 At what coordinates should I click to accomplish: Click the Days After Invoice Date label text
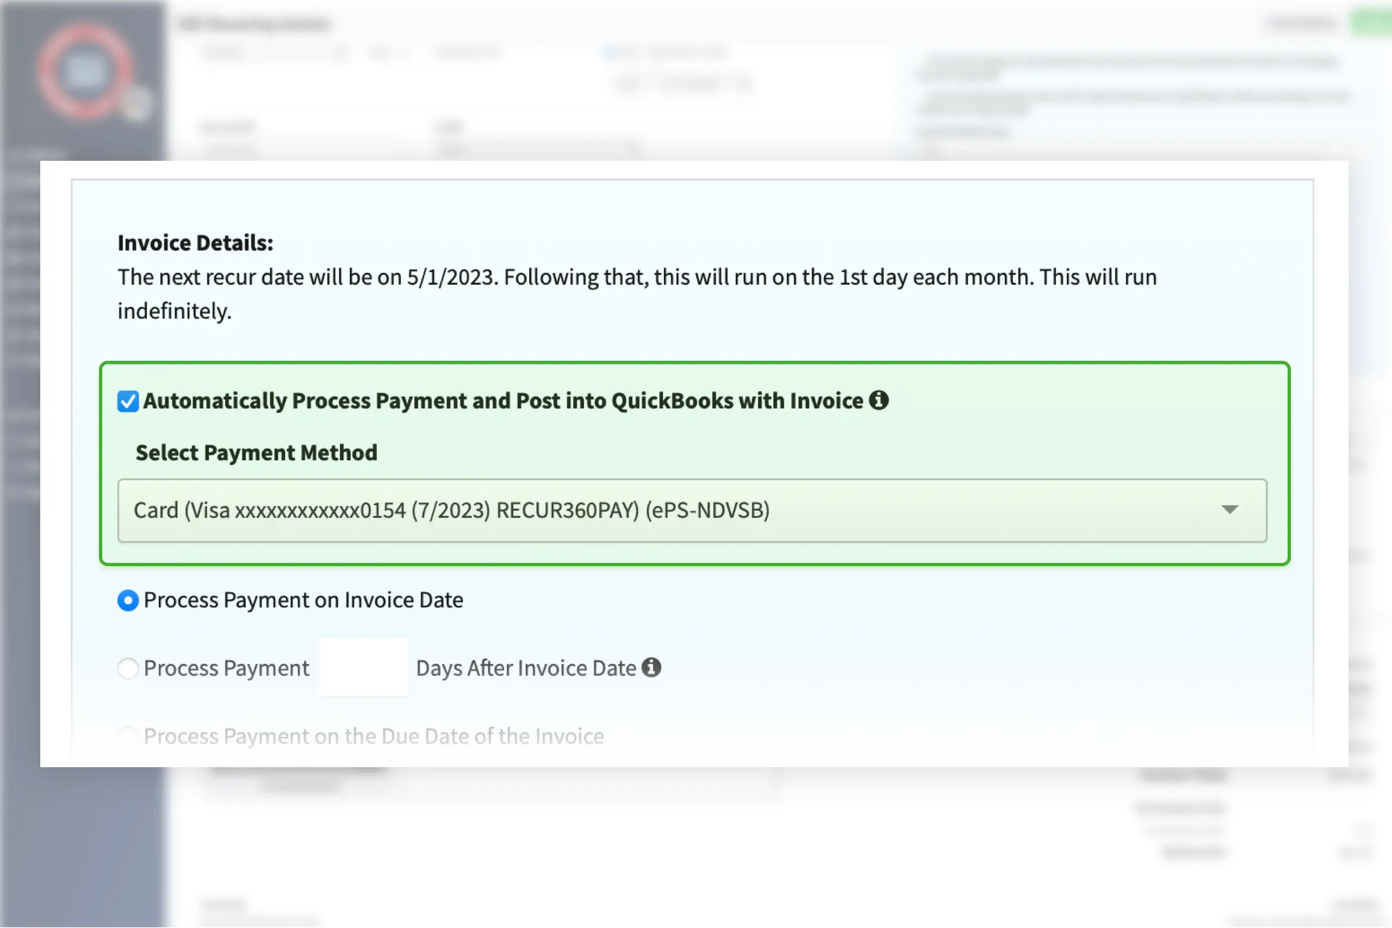pos(526,669)
